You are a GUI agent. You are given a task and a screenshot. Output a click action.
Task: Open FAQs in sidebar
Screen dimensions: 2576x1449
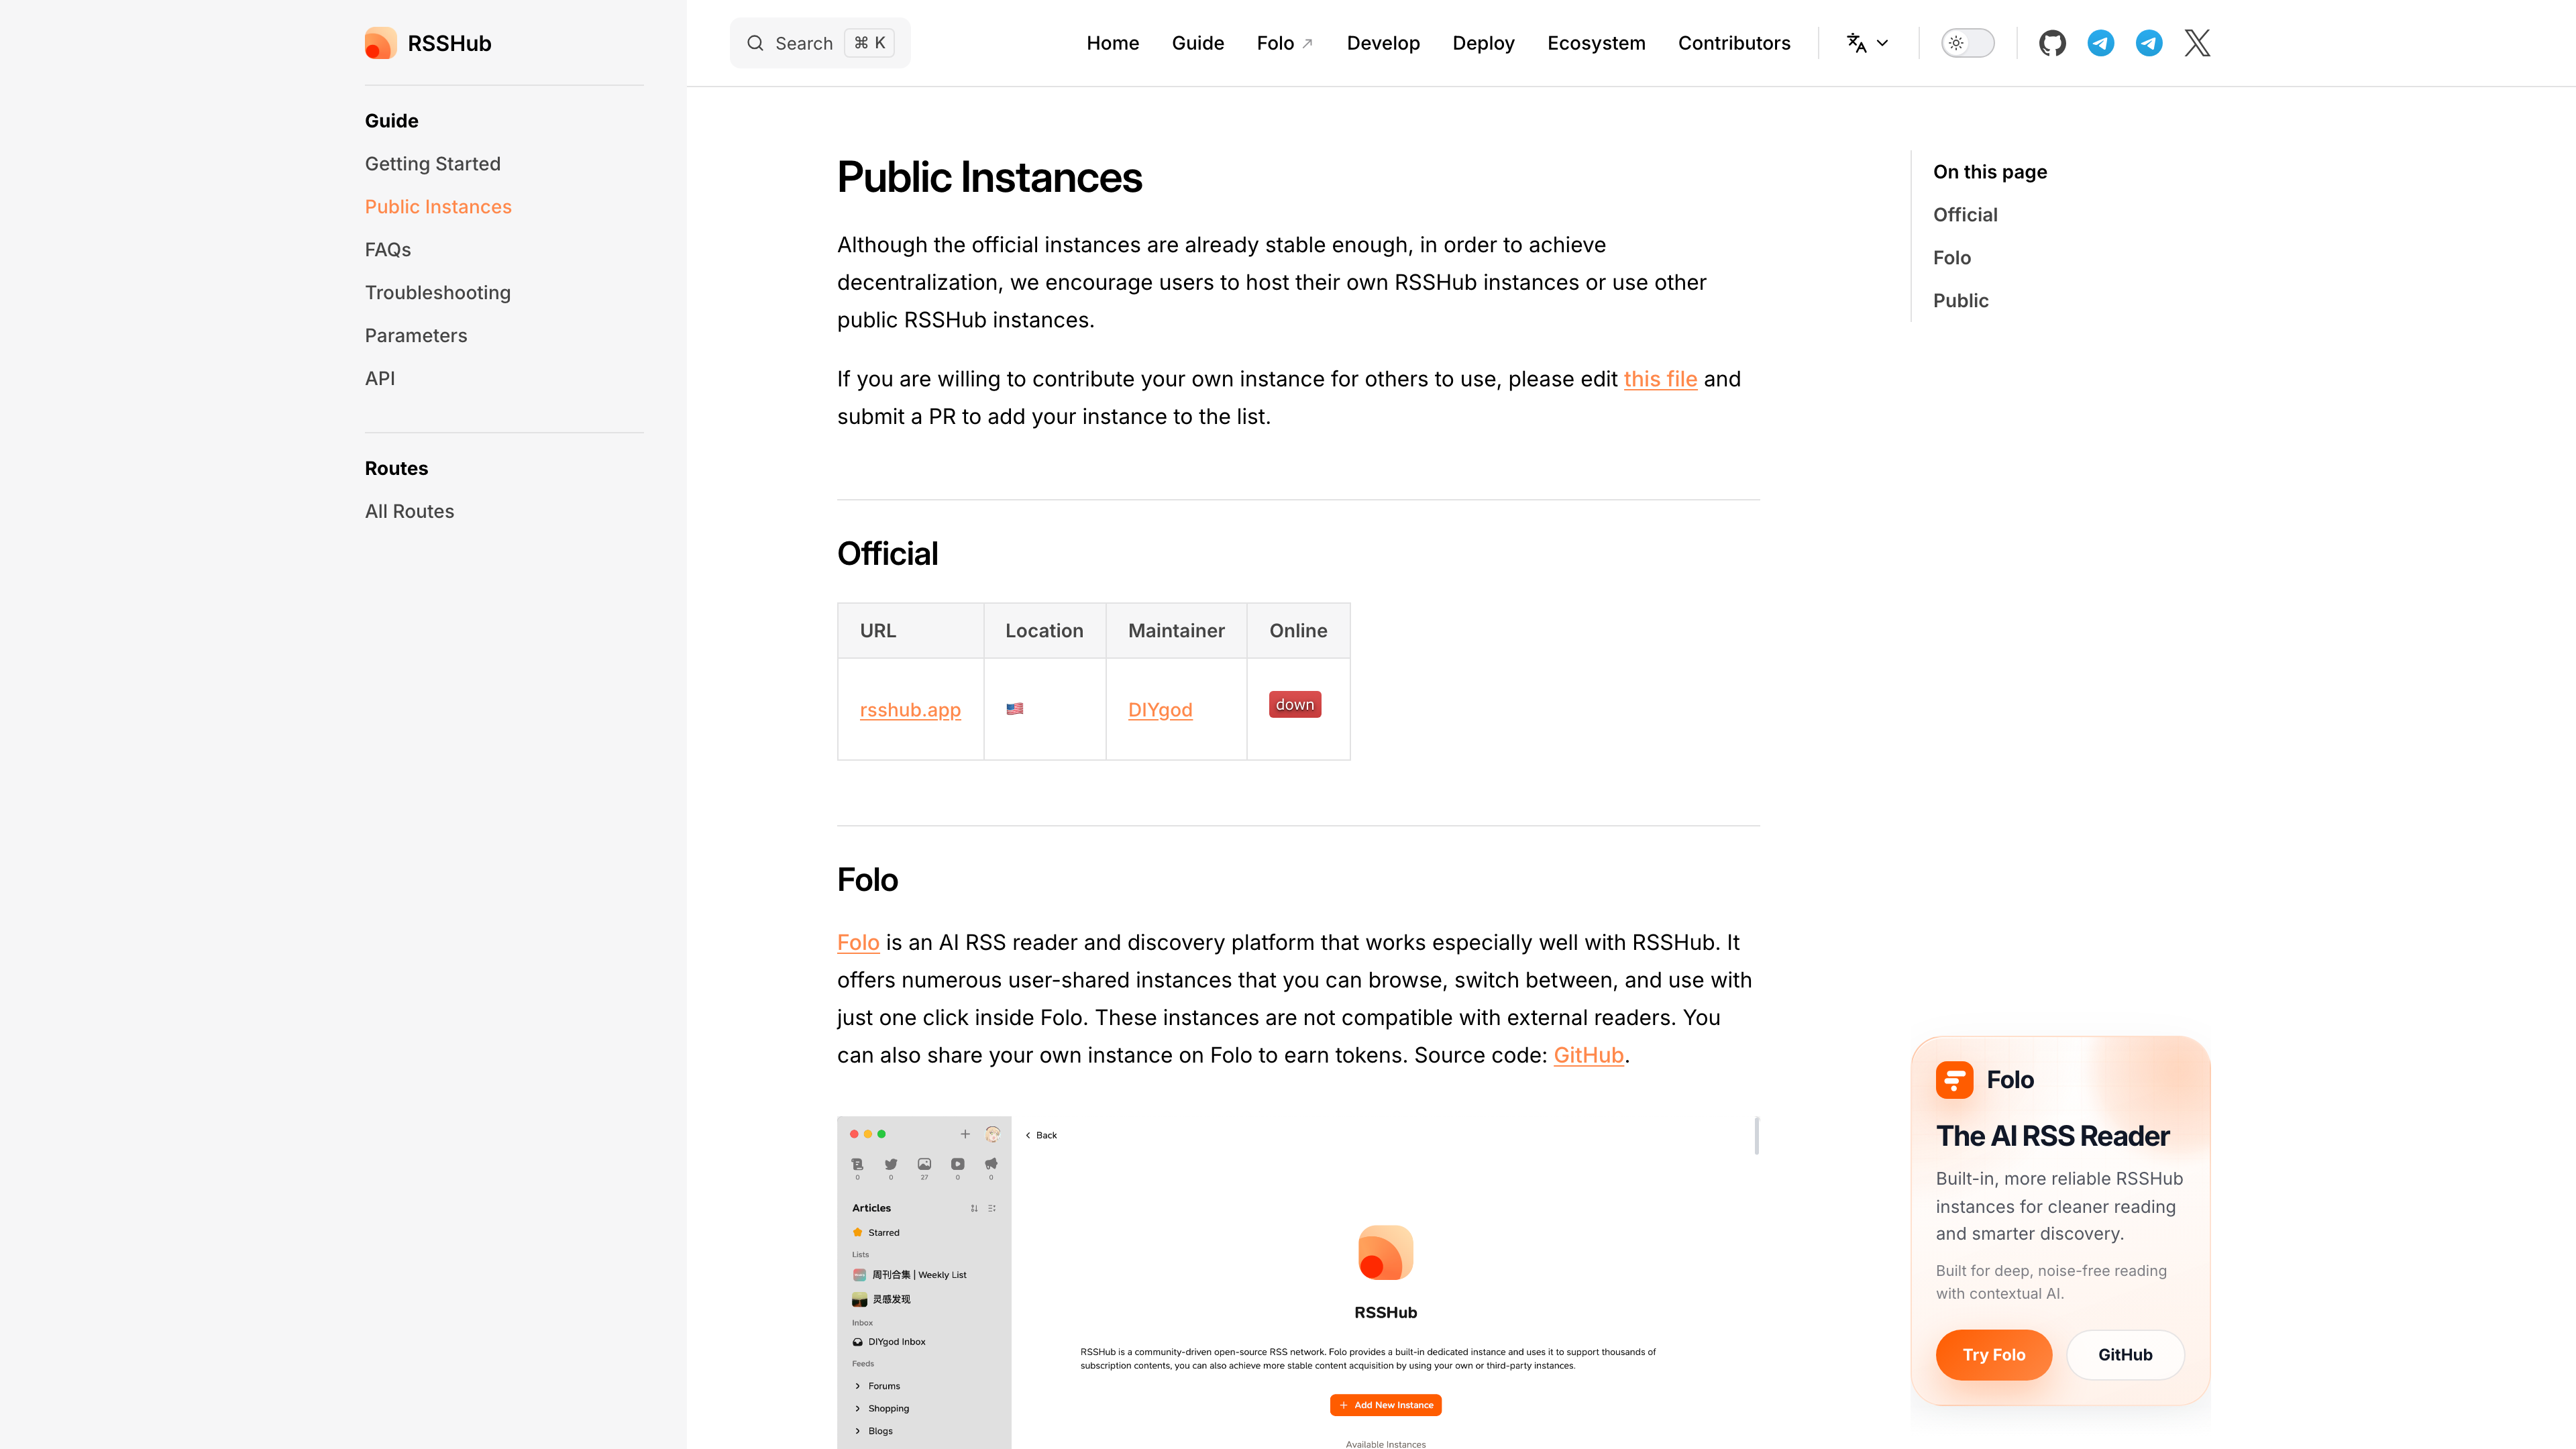point(388,250)
